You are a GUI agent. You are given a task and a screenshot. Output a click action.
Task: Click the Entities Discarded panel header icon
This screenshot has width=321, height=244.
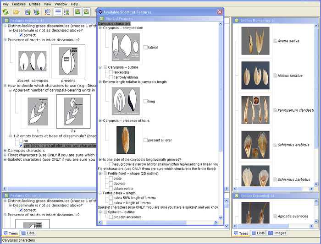click(x=237, y=195)
